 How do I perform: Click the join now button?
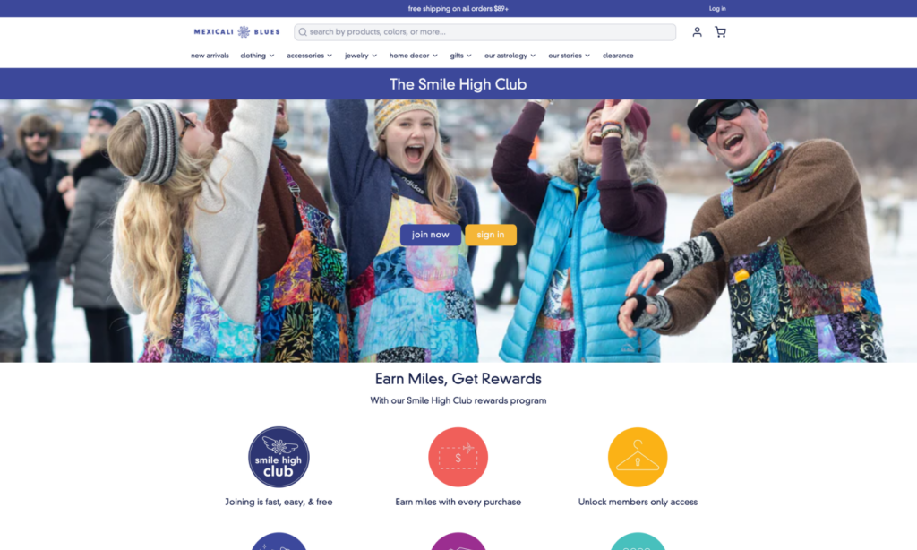point(431,235)
